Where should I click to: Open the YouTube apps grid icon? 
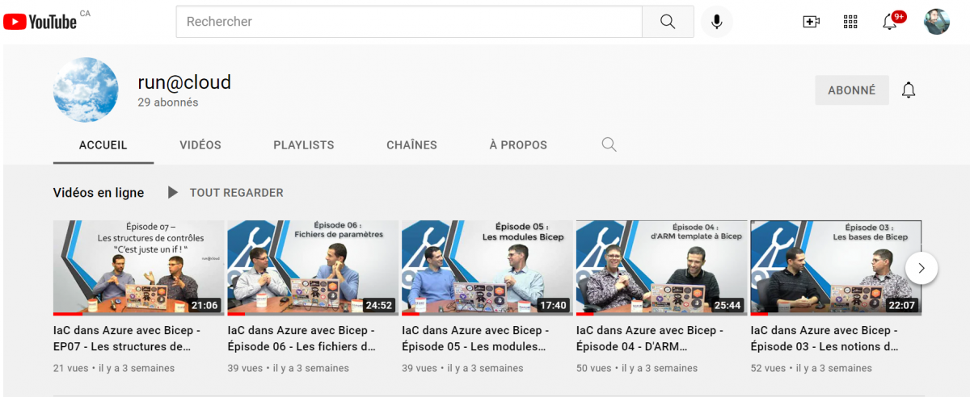[850, 22]
